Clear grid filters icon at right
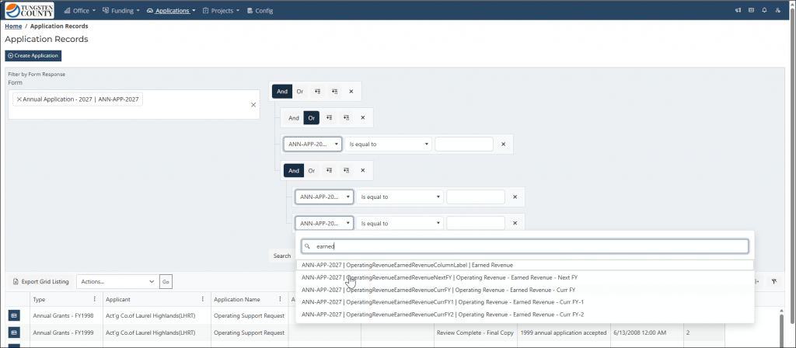This screenshot has width=796, height=348. pos(774,281)
